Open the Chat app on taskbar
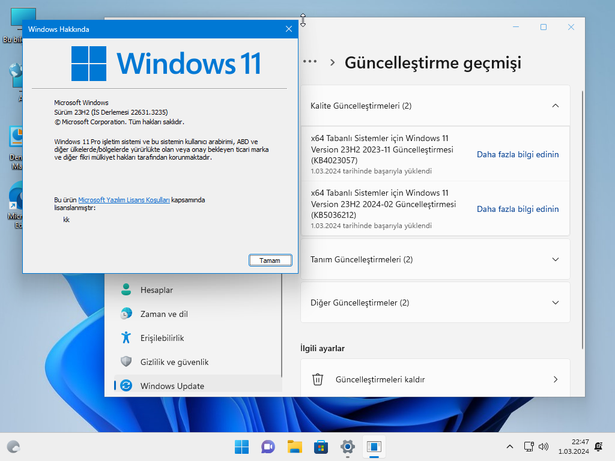615x461 pixels. point(268,447)
